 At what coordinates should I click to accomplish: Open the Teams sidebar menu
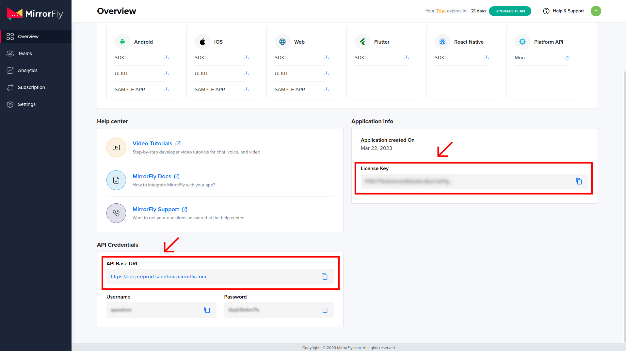point(25,53)
